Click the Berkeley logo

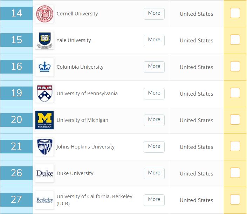tap(44, 200)
